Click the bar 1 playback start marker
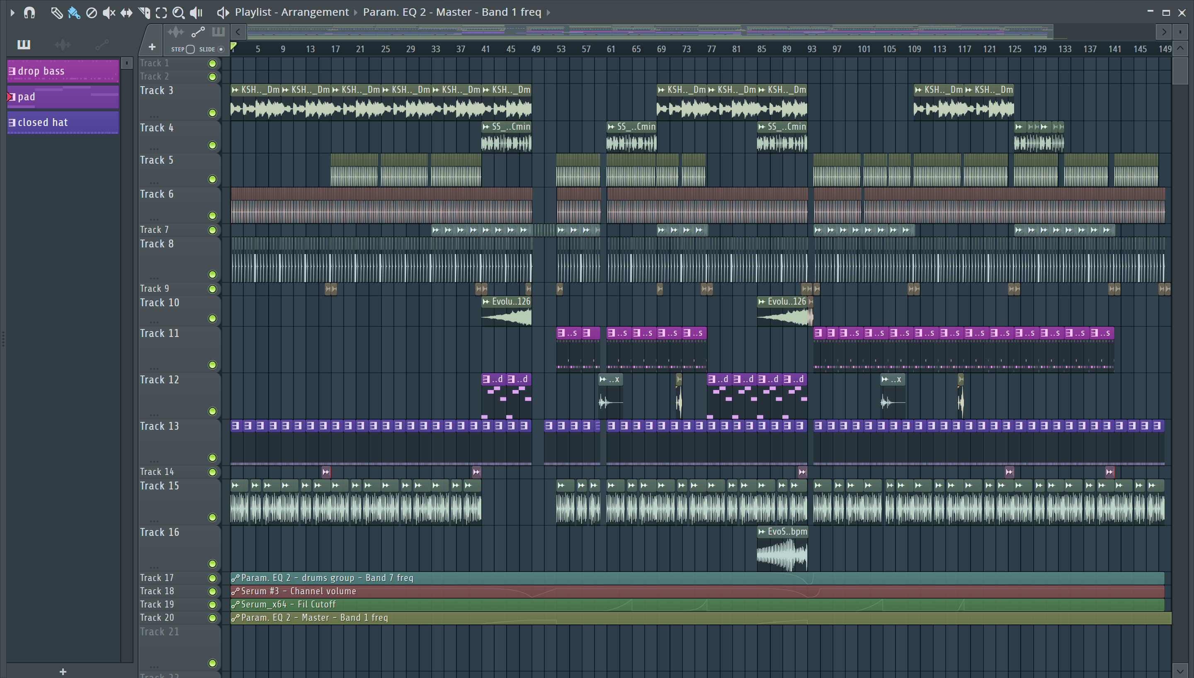 click(x=234, y=46)
